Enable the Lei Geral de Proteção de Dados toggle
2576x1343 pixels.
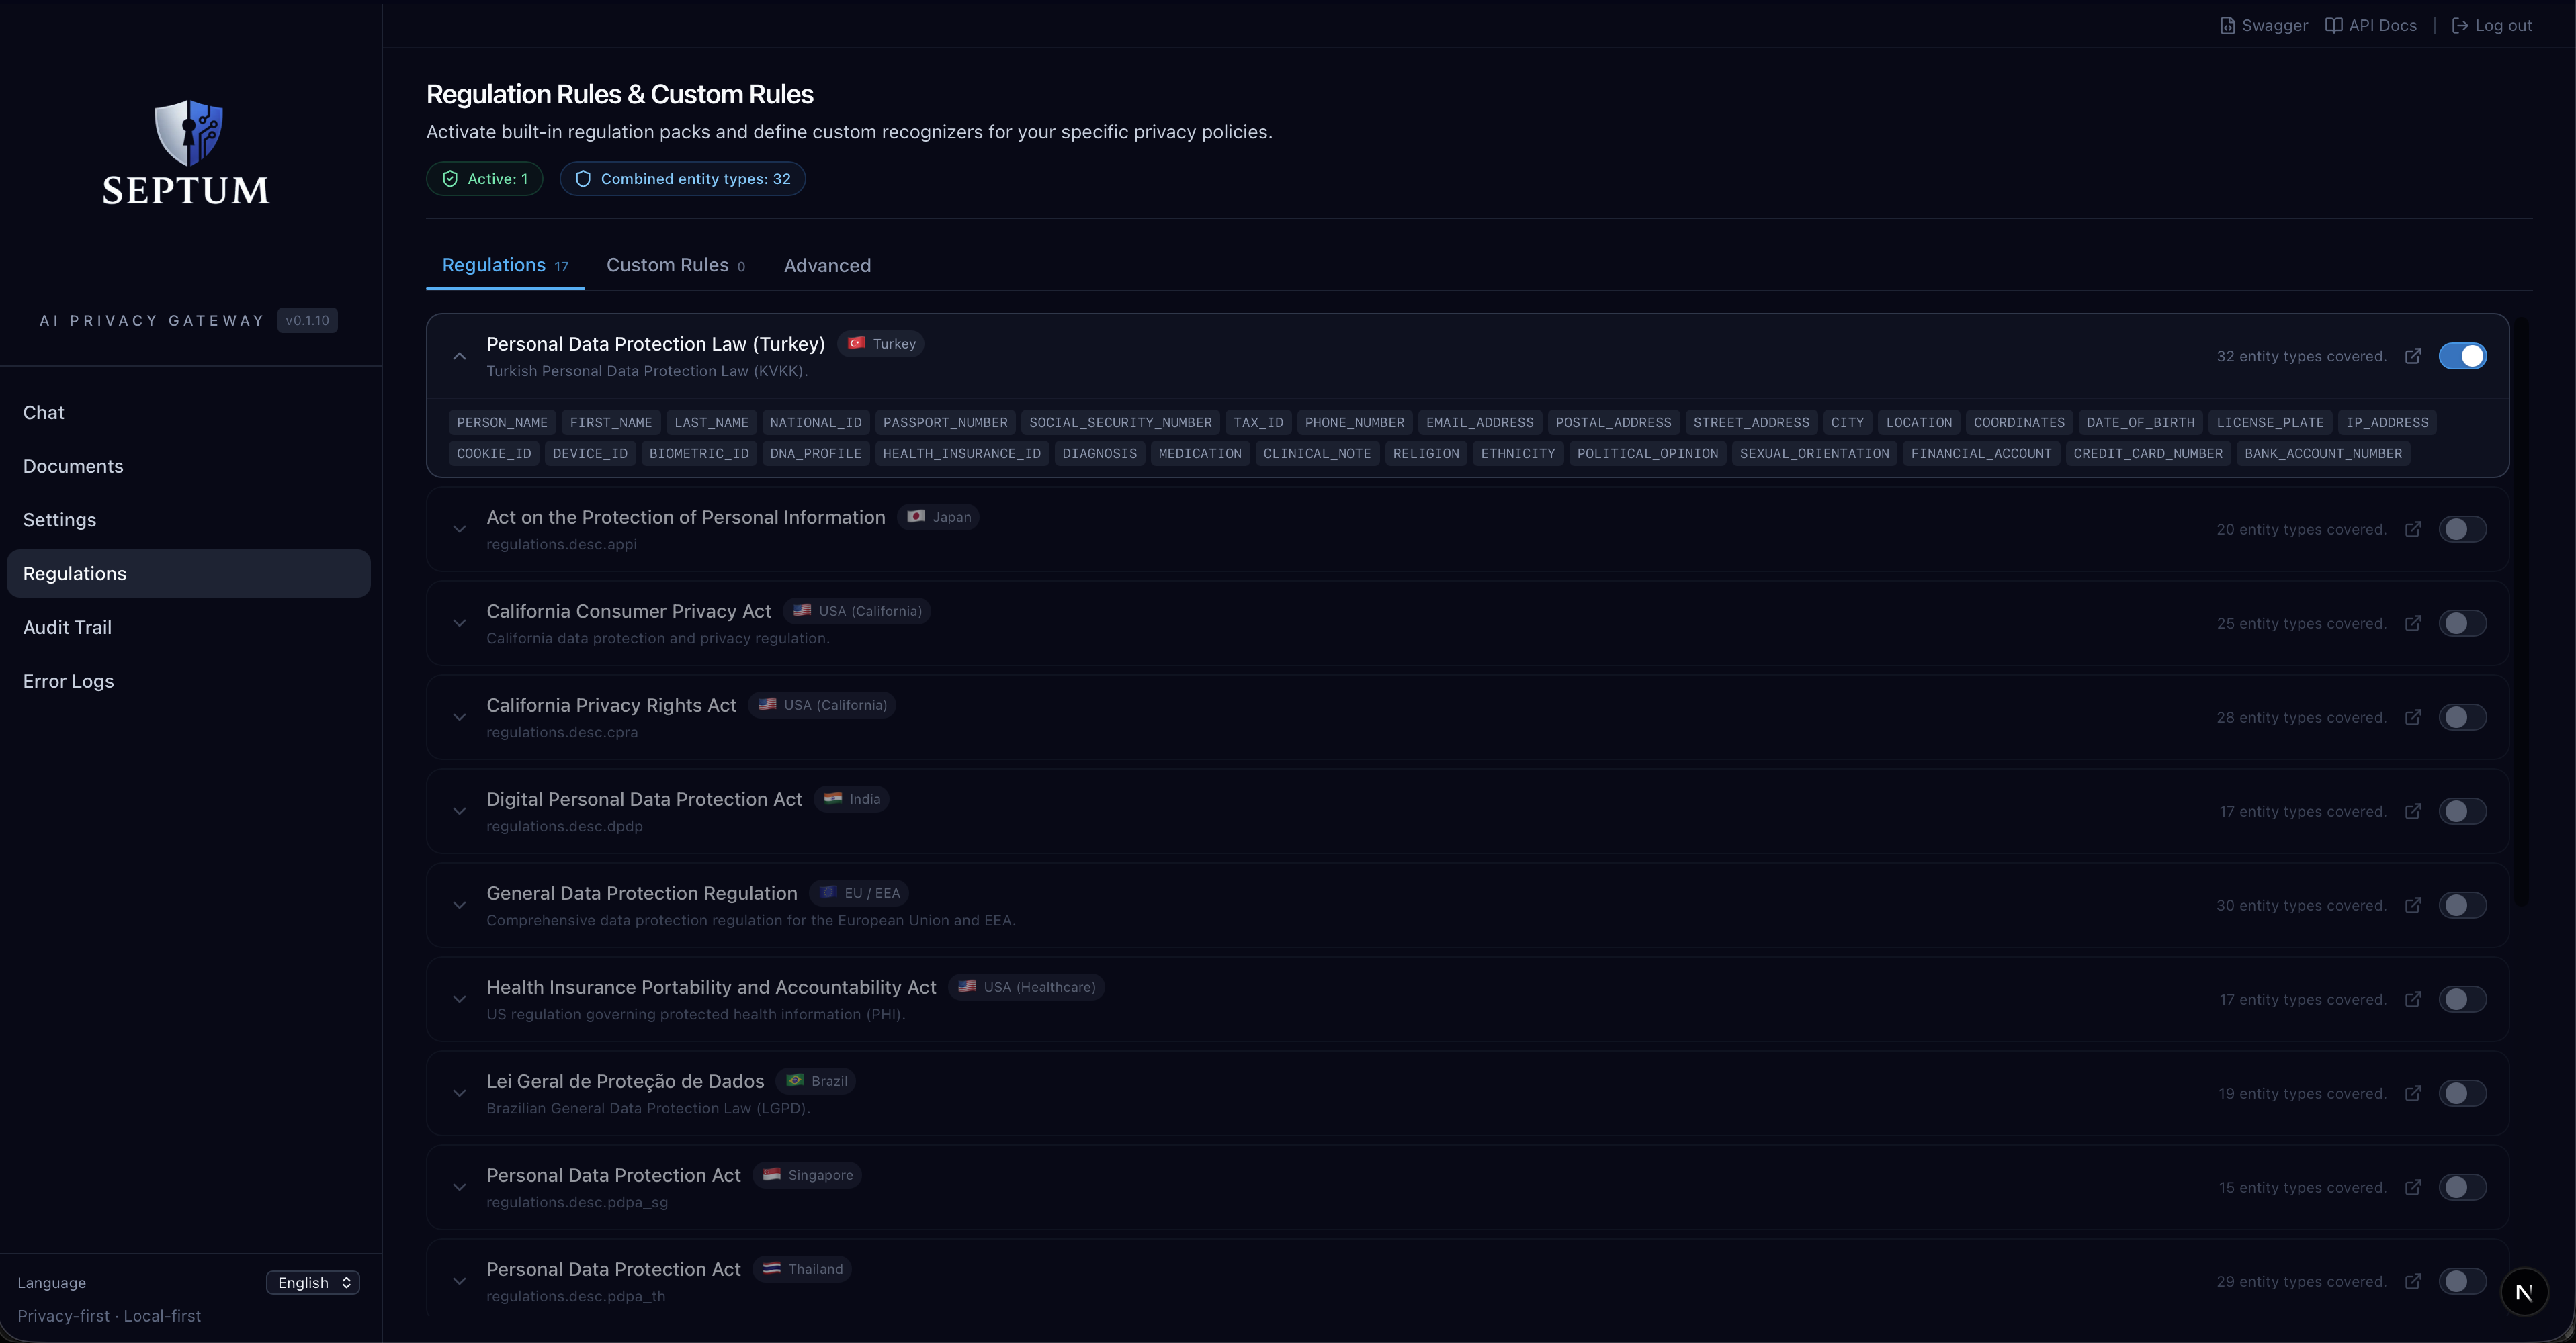pyautogui.click(x=2462, y=1093)
